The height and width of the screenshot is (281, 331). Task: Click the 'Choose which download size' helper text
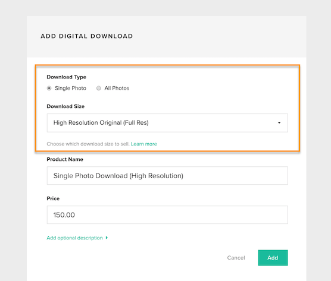click(88, 144)
